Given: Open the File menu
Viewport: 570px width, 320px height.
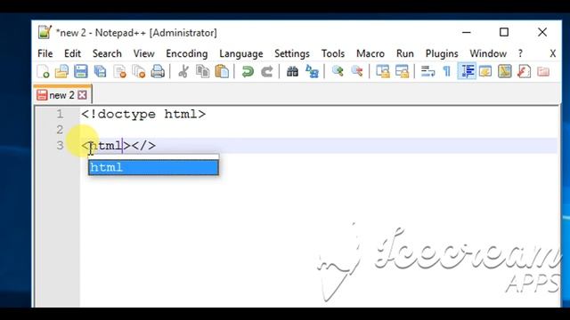Looking at the screenshot, I should click(x=45, y=53).
